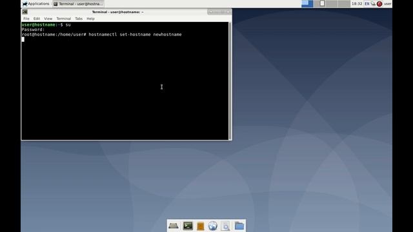413x232 pixels.
Task: Open the Application Finder magnifier icon in dock
Action: 225,226
